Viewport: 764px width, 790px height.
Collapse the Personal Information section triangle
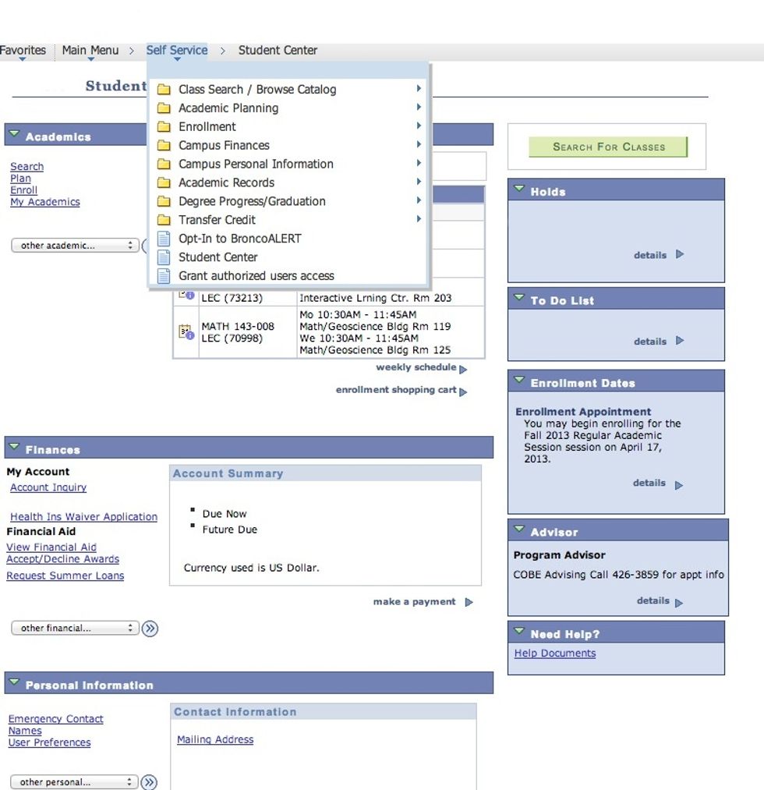14,682
